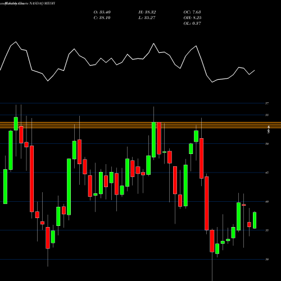
Task: Click the 'OL: 0.37' reading
Action: point(192,24)
